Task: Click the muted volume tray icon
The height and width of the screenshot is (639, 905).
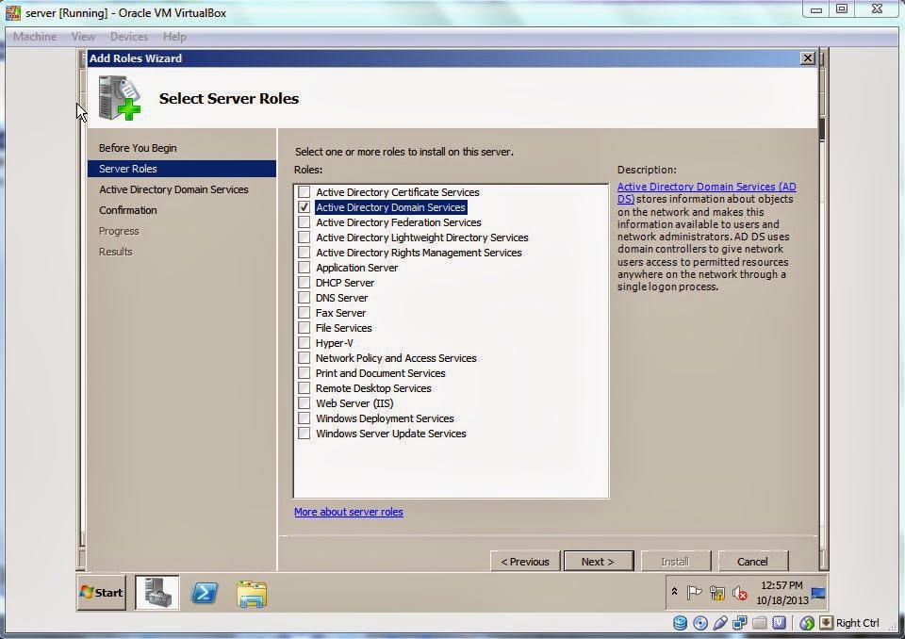Action: click(x=740, y=592)
